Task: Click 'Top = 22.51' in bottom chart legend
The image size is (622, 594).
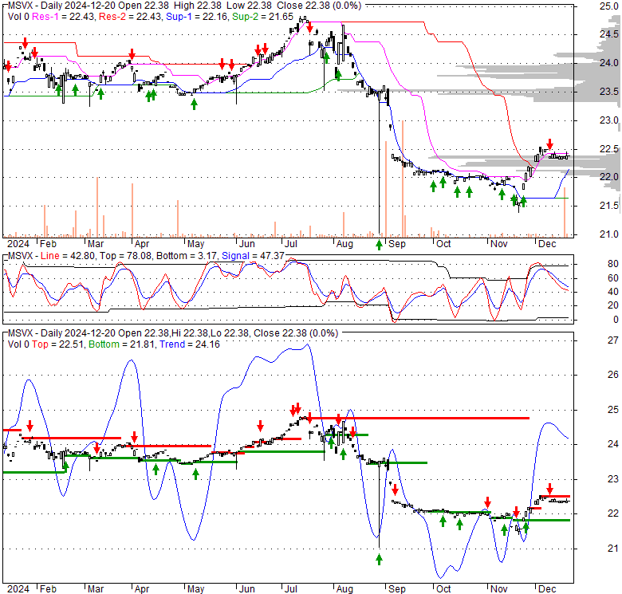Action: (57, 344)
